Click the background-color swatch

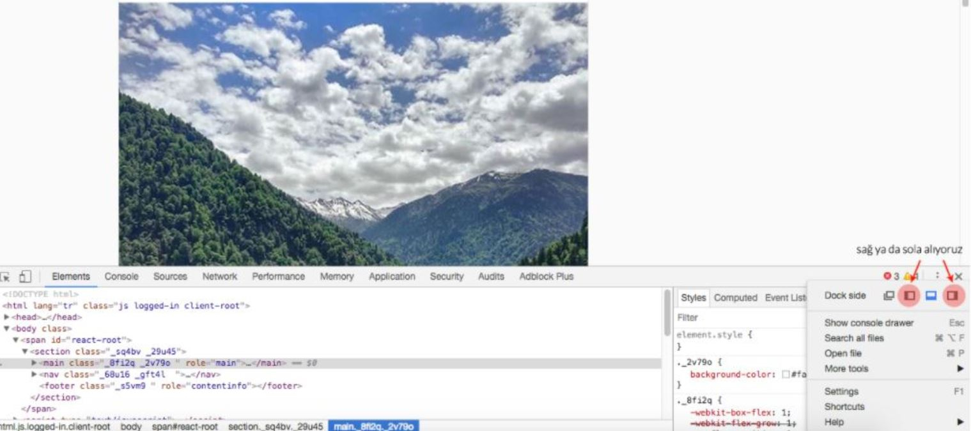[x=786, y=375]
